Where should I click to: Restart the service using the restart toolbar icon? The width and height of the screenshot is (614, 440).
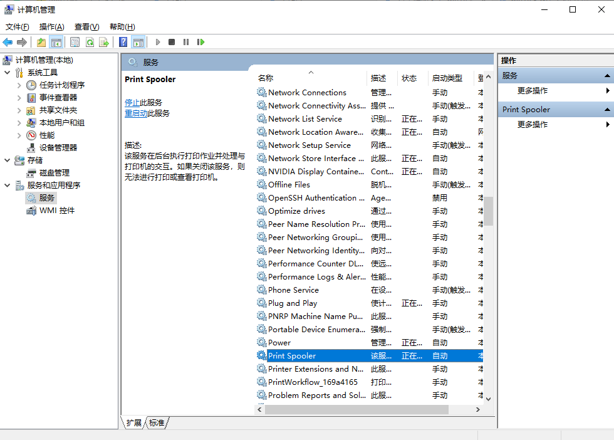pos(201,42)
